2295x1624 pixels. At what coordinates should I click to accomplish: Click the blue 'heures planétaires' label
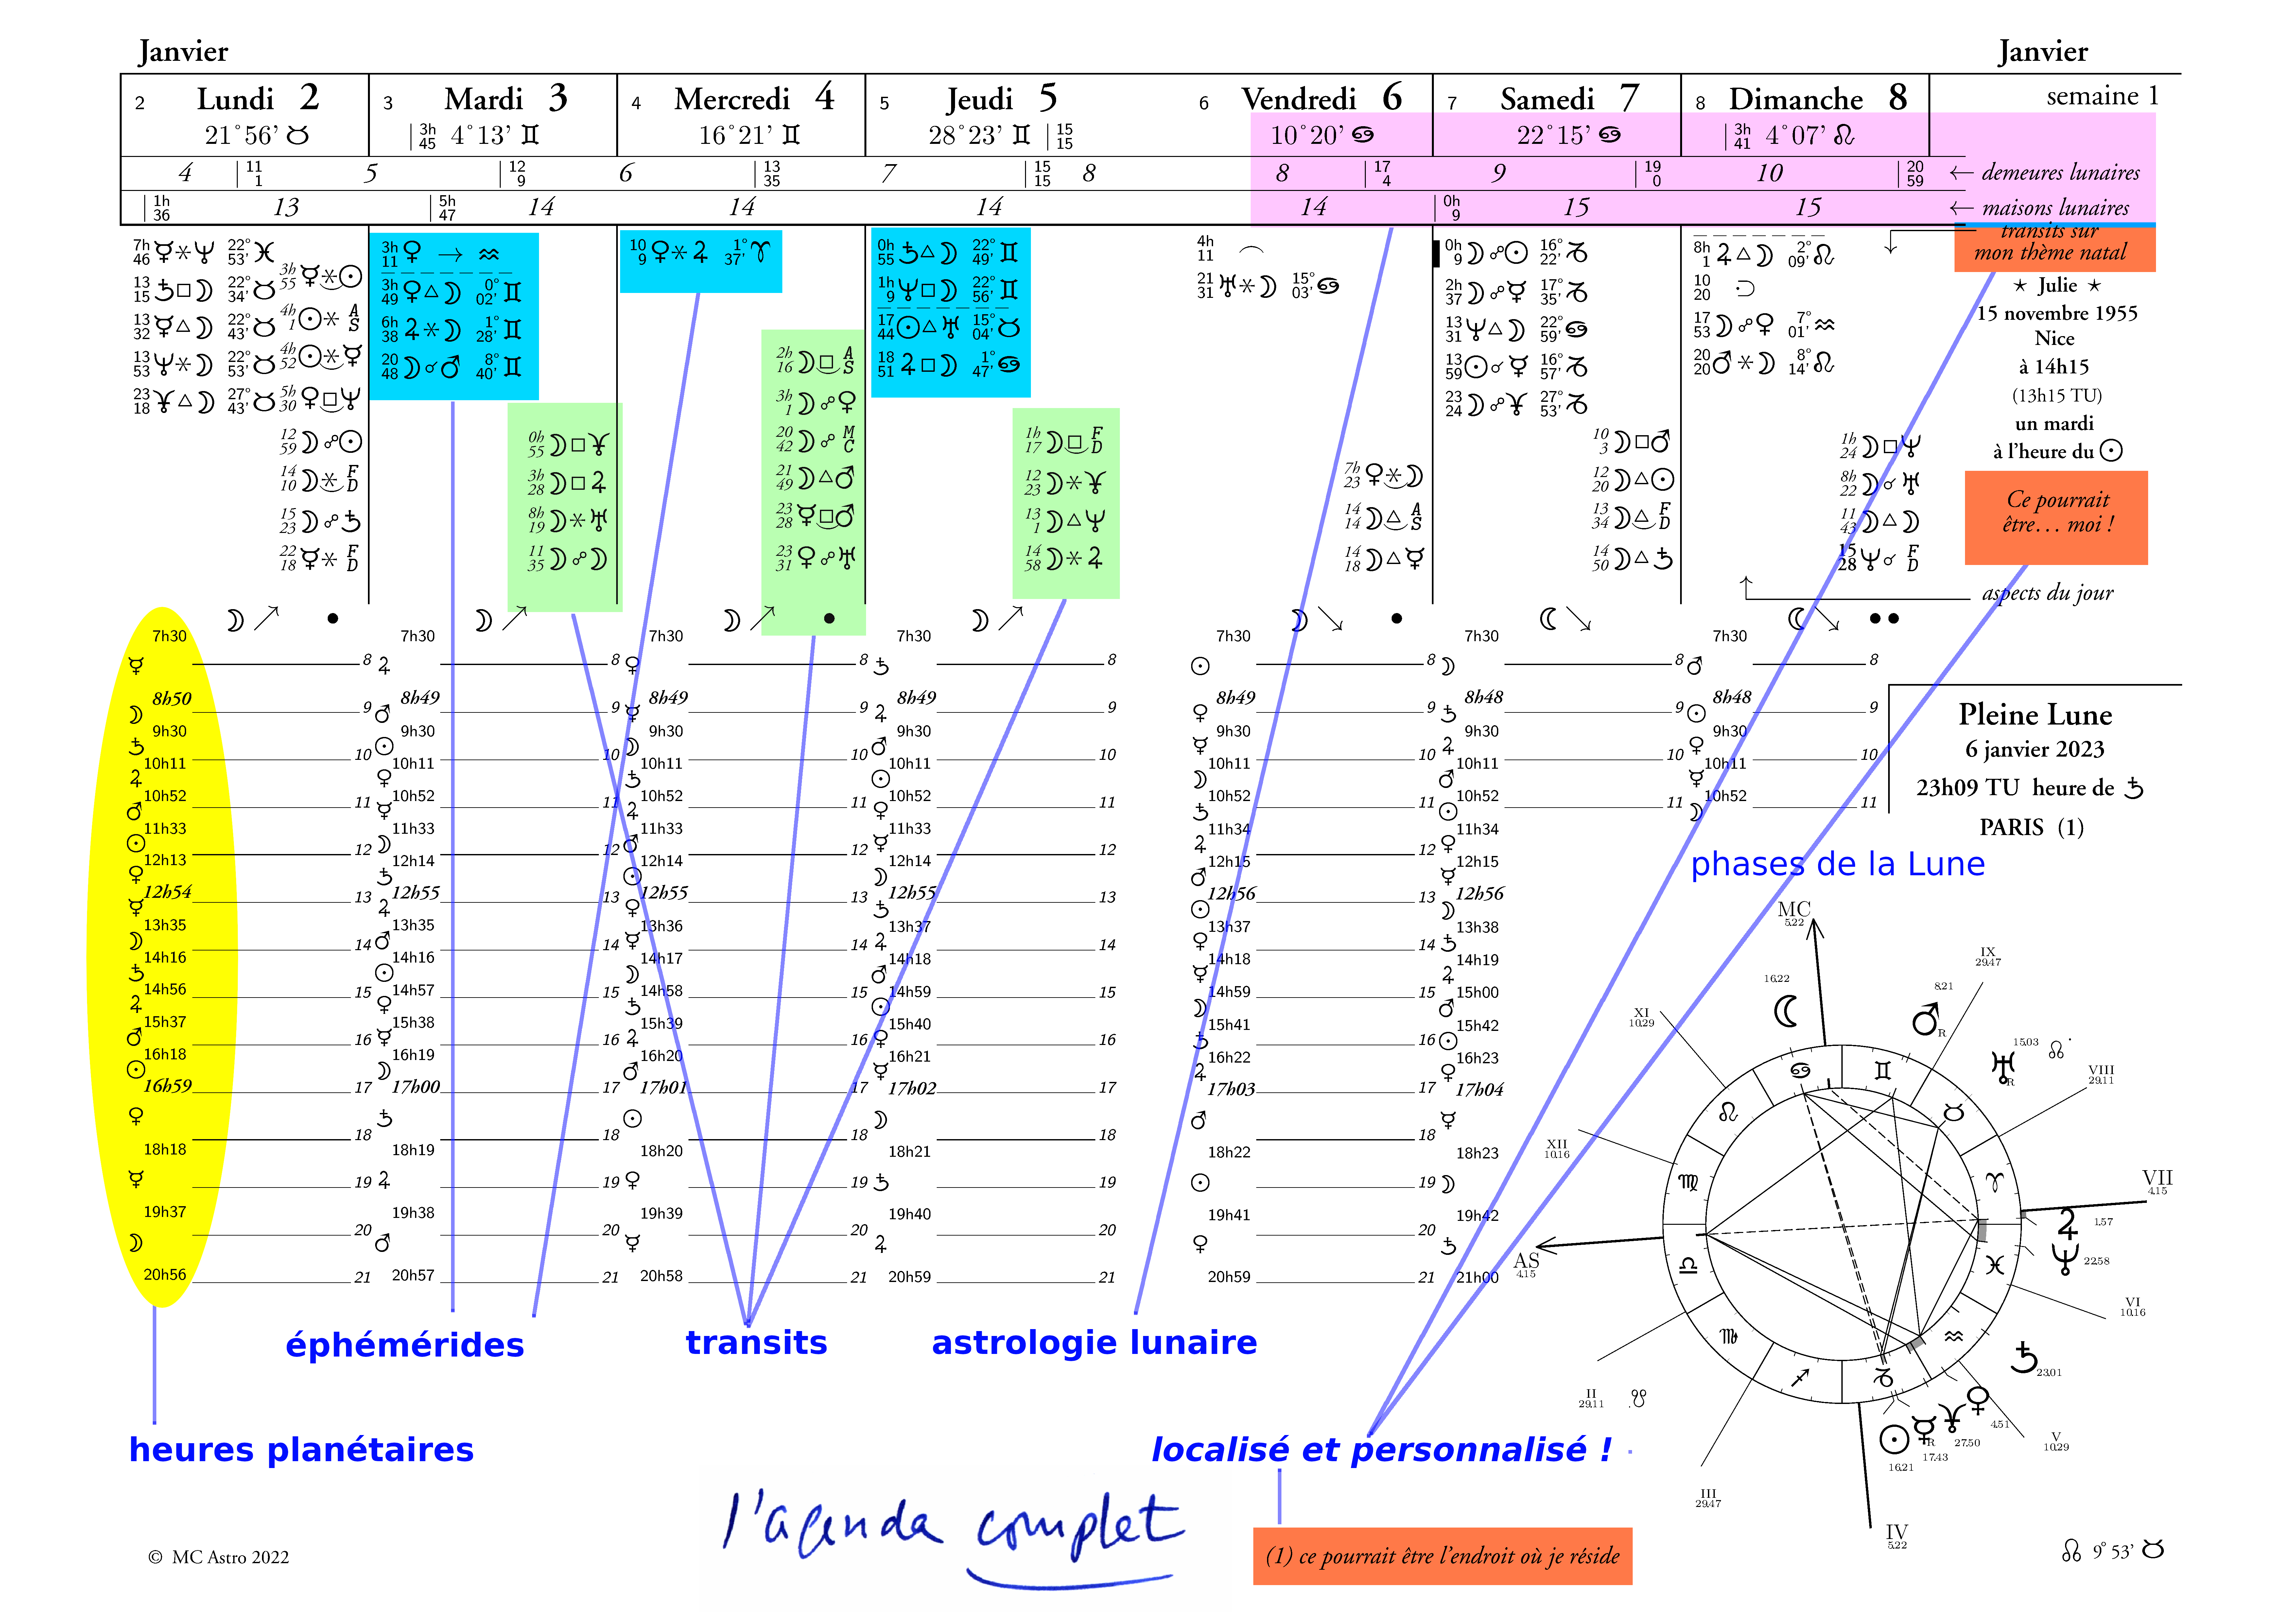[x=301, y=1450]
